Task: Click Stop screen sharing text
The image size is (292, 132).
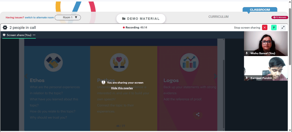Action: click(247, 27)
